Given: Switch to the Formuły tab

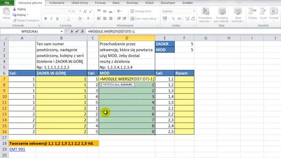Looking at the screenshot, I should click(x=101, y=3).
